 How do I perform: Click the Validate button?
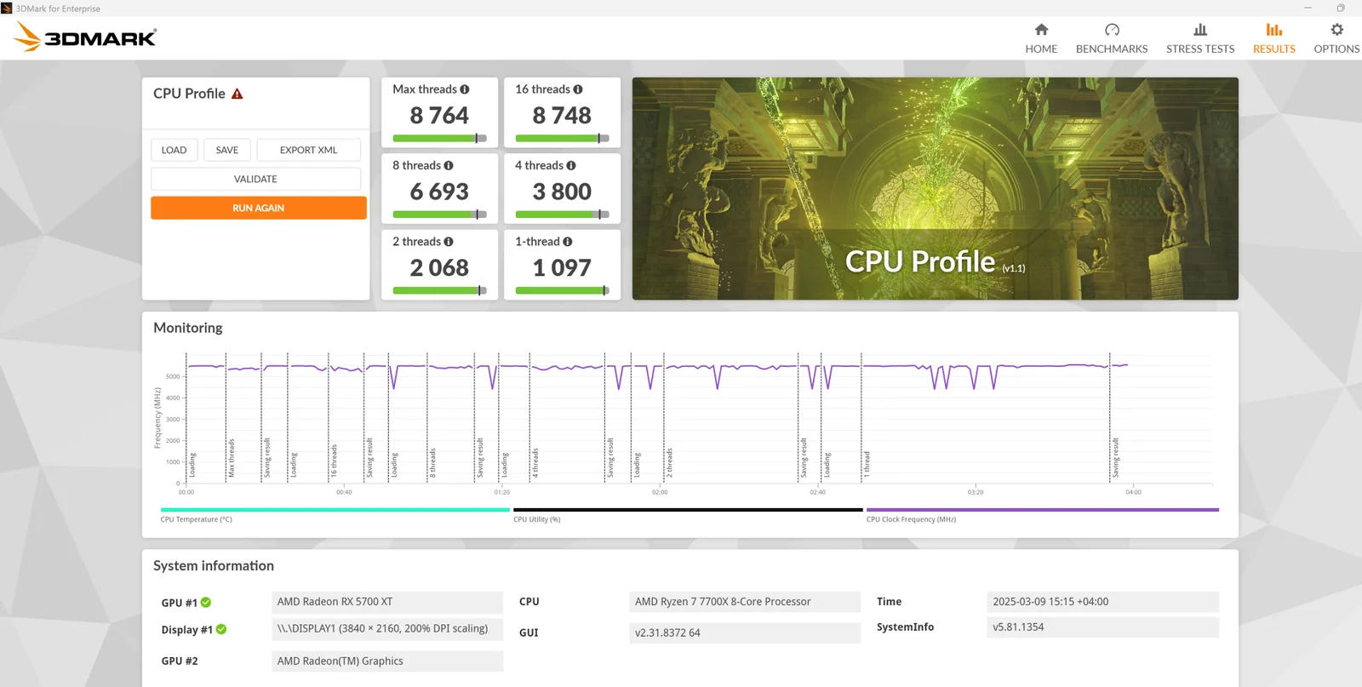(x=255, y=179)
